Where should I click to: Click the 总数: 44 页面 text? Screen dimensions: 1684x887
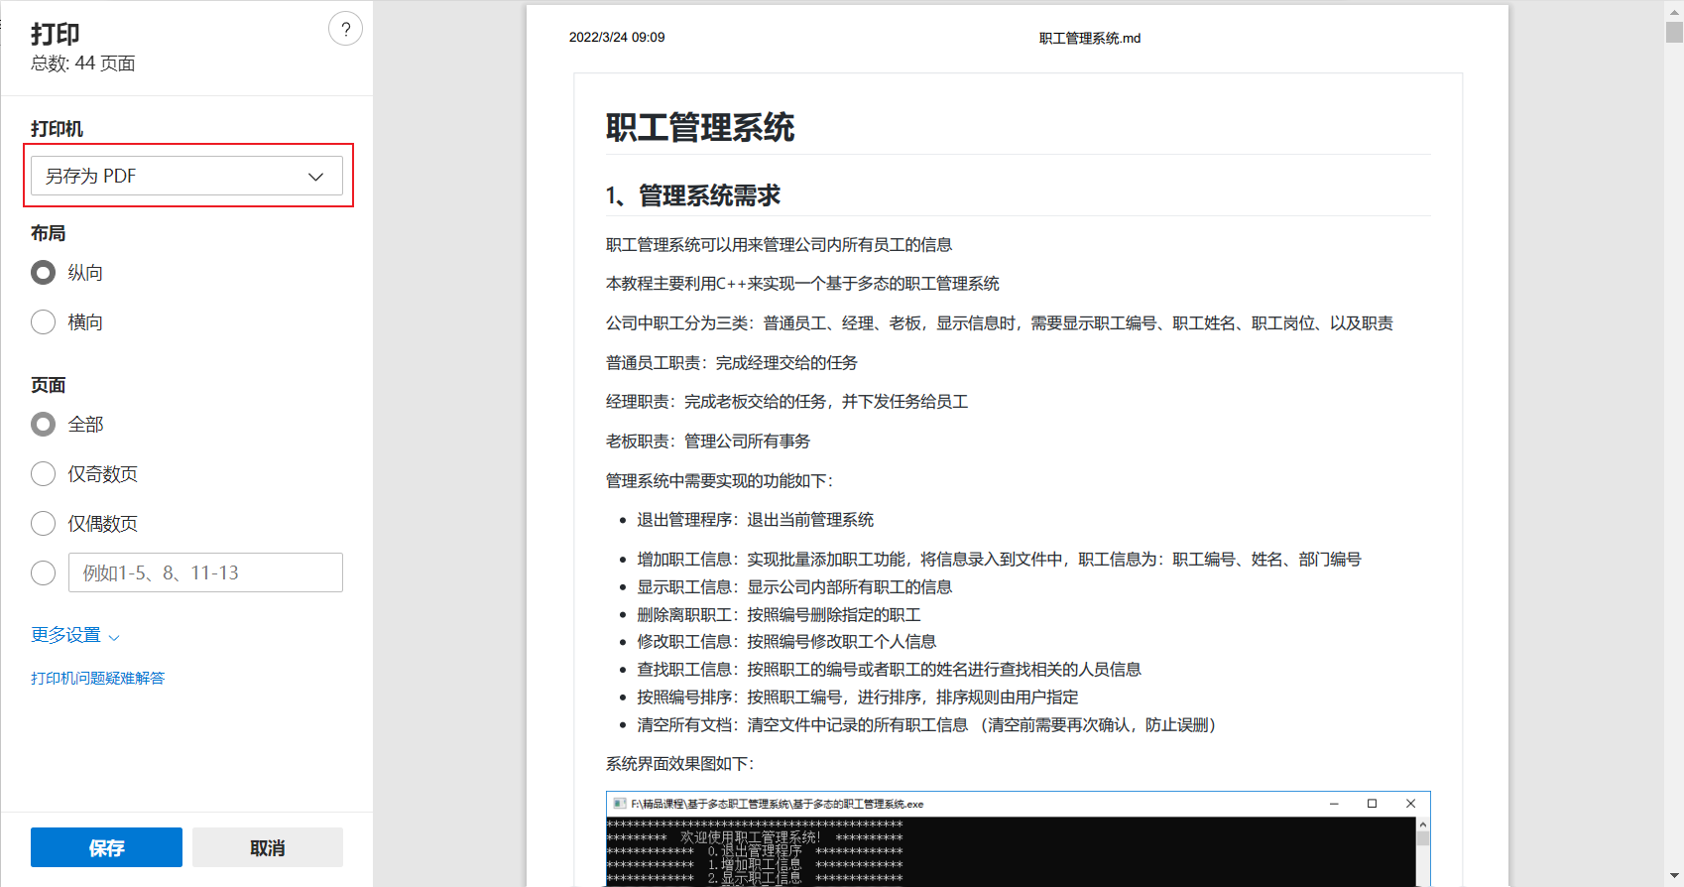[x=82, y=63]
